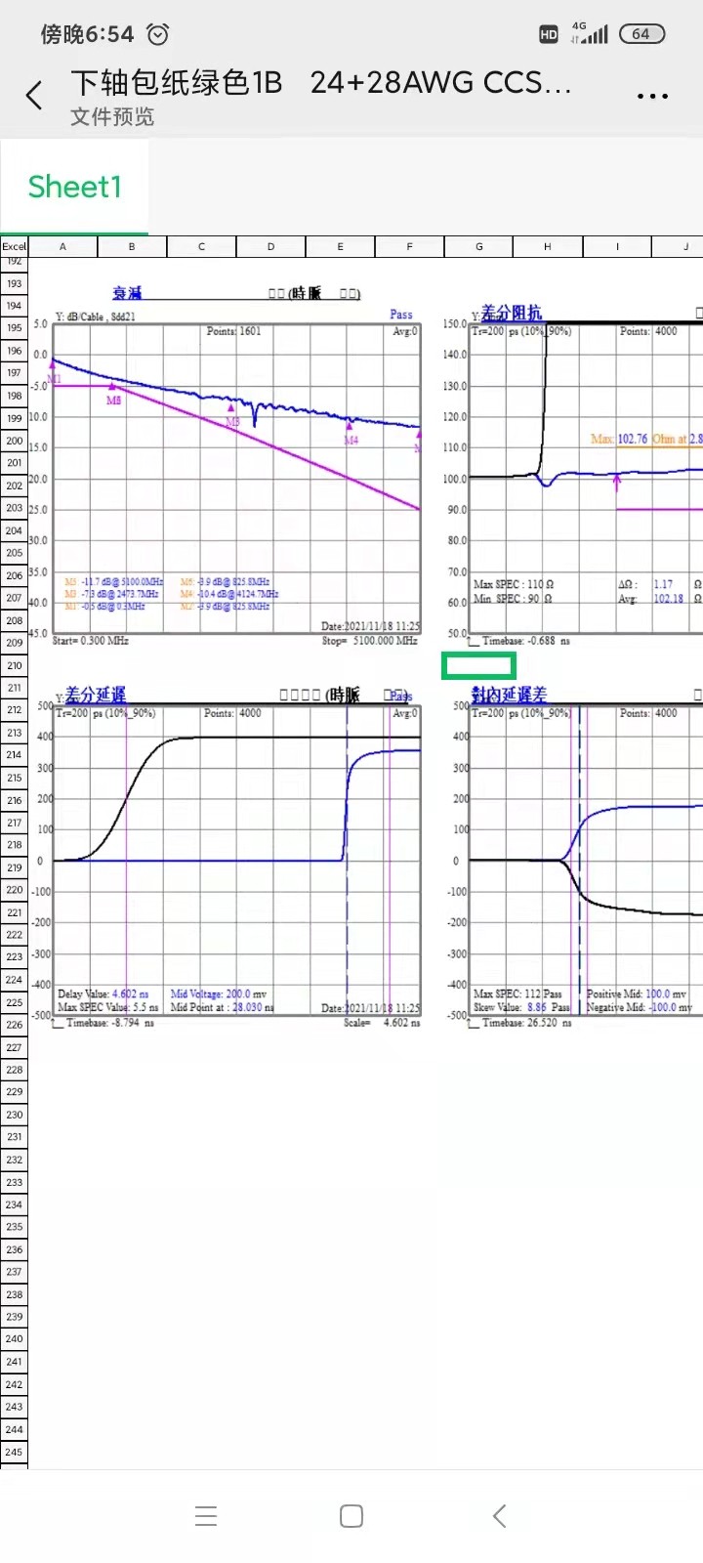Select column E header
This screenshot has height=1563, width=703.
(340, 247)
